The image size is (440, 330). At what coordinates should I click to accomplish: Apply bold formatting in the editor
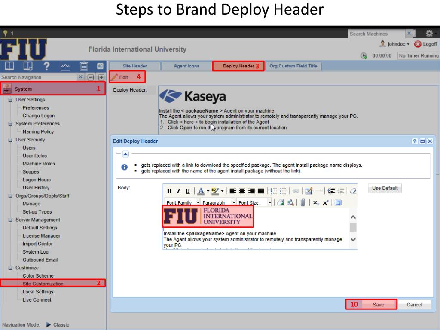pyautogui.click(x=169, y=191)
